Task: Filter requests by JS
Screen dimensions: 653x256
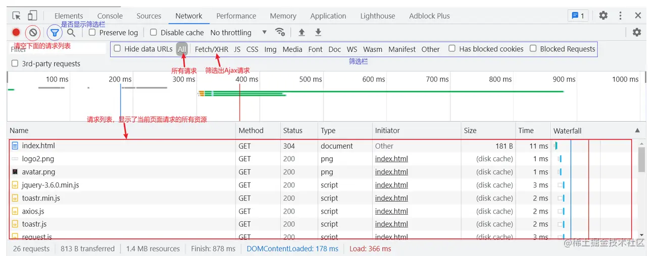Action: pyautogui.click(x=237, y=49)
